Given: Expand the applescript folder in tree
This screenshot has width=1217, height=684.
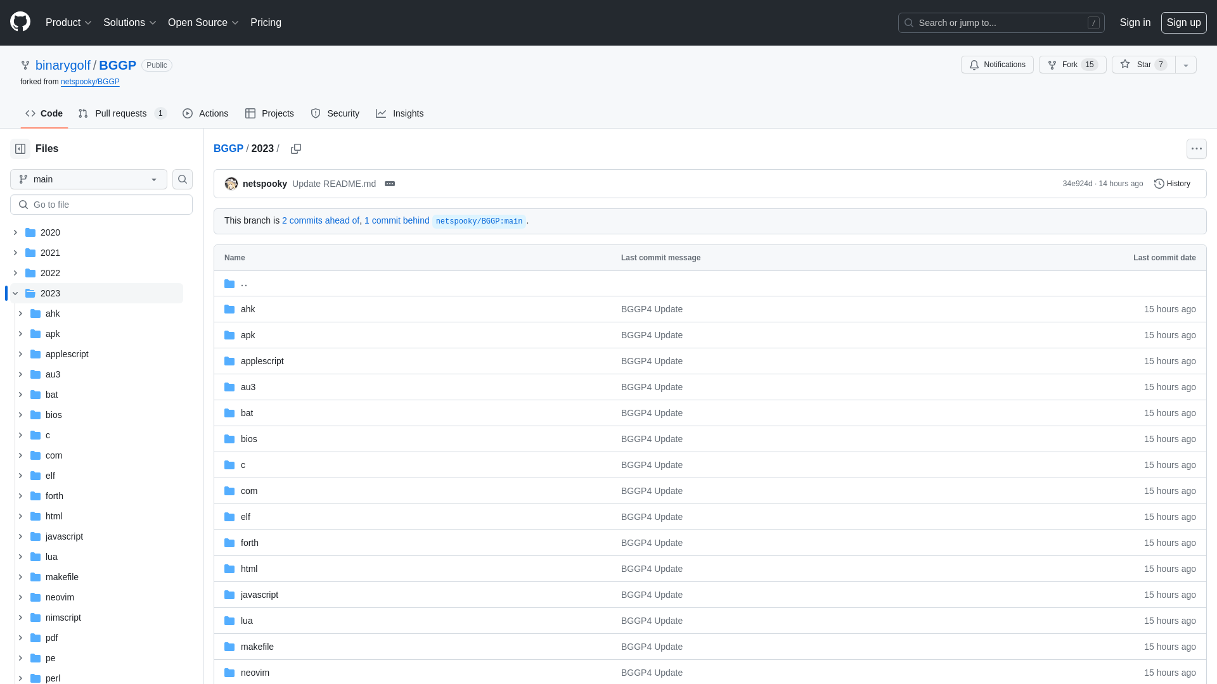Looking at the screenshot, I should coord(20,354).
